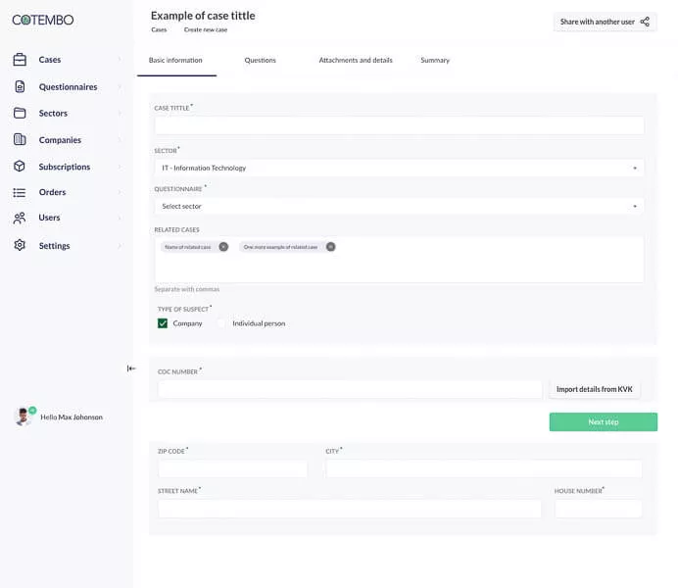Click the Cases briefcase icon
Image resolution: width=678 pixels, height=588 pixels.
pyautogui.click(x=20, y=59)
